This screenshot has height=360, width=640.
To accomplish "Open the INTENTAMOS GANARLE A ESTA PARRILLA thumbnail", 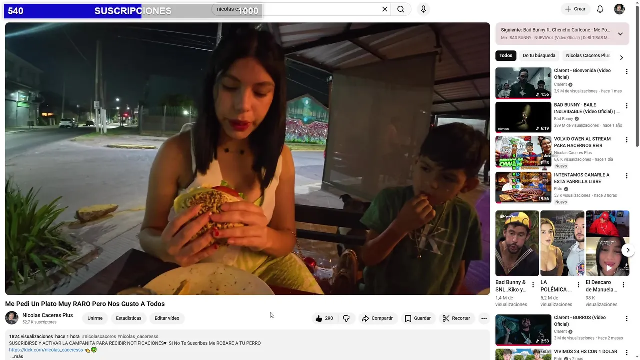I will pos(523,187).
